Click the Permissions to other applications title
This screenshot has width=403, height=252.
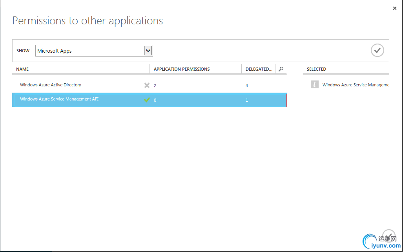pyautogui.click(x=88, y=21)
